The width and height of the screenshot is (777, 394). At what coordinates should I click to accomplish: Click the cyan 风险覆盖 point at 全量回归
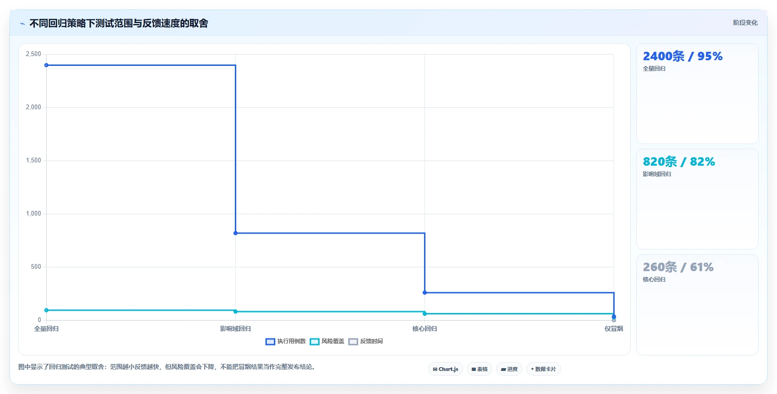coord(46,310)
